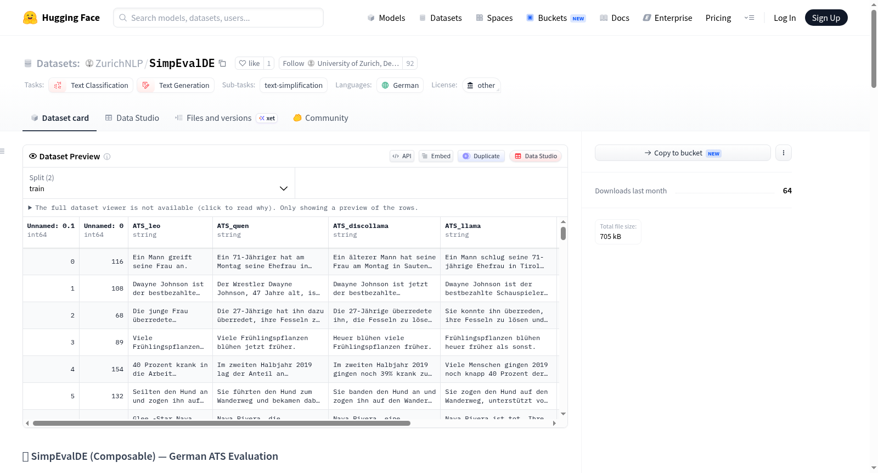Click the like count 1
Viewport: 878px width, 473px height.
point(269,63)
